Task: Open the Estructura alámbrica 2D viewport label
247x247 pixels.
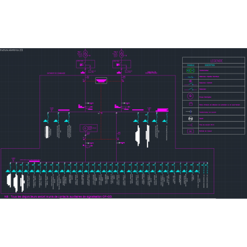Action: [12, 50]
